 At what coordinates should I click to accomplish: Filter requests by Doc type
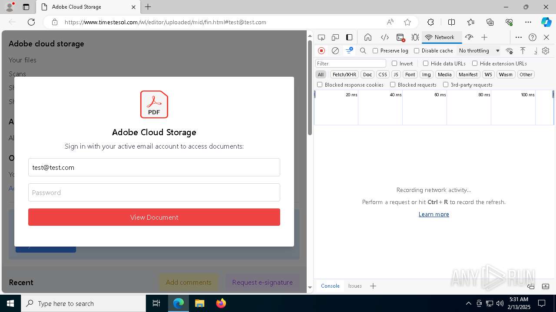coord(367,75)
